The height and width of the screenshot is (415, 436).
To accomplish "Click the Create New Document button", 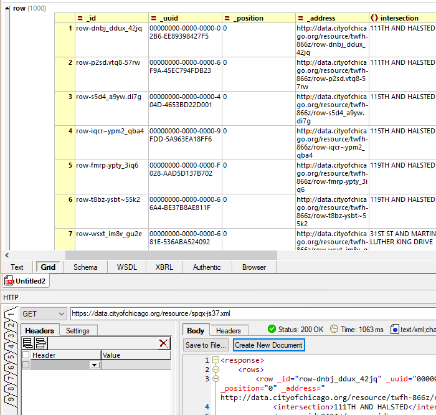I will click(x=268, y=345).
